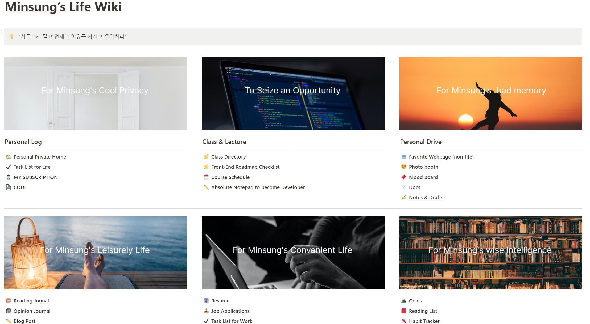Click the pin icon beside Mood Board
Image resolution: width=590 pixels, height=324 pixels.
(404, 177)
